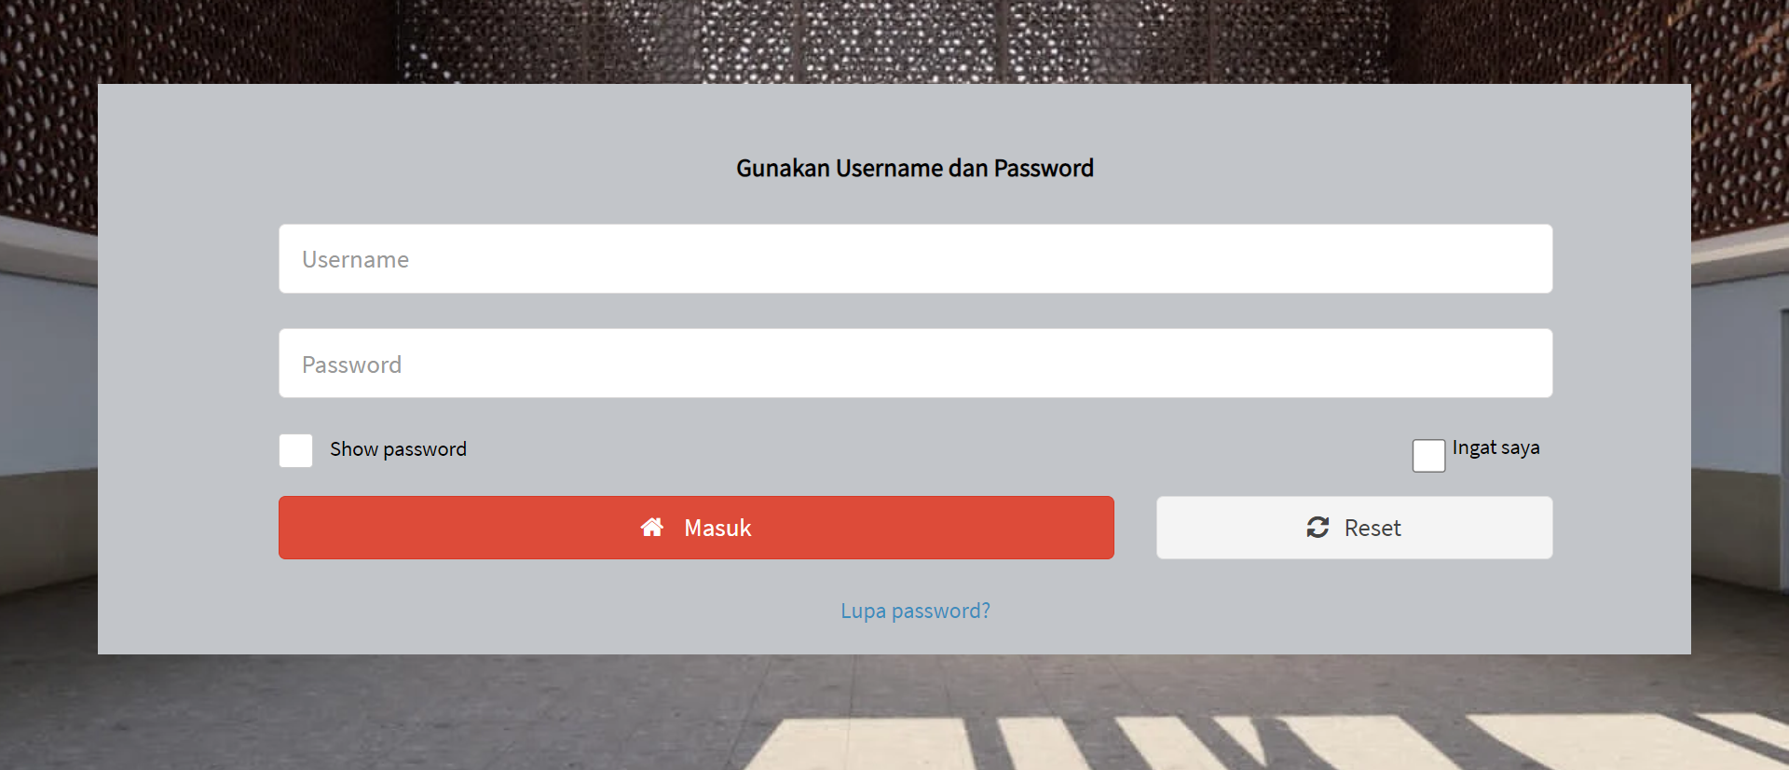Focus the Password input field
1789x770 pixels.
click(x=915, y=364)
